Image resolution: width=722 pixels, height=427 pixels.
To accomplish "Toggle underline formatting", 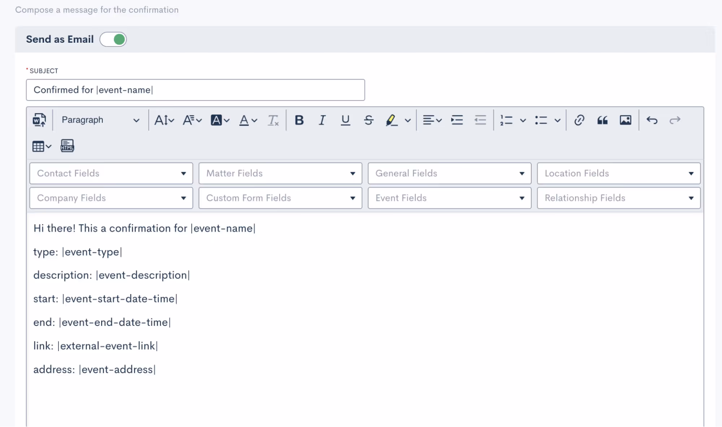I will (x=345, y=120).
